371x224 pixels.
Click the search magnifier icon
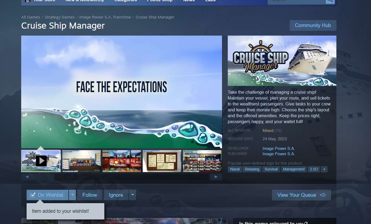pos(330,1)
